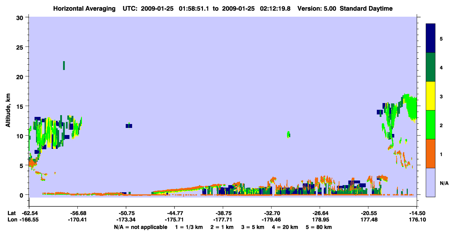Click legend text 'N/A = not applicable'
Screen dimensions: 463x237
(x=141, y=227)
